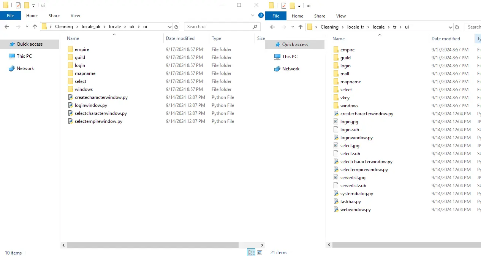Click the back arrow in the locale_uk window
Image resolution: width=481 pixels, height=256 pixels.
pyautogui.click(x=7, y=27)
